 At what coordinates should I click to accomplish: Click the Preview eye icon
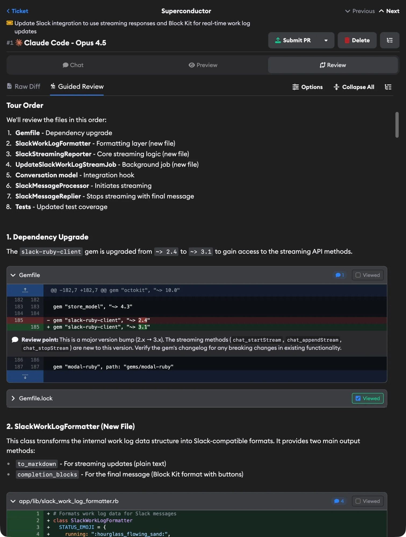point(192,65)
